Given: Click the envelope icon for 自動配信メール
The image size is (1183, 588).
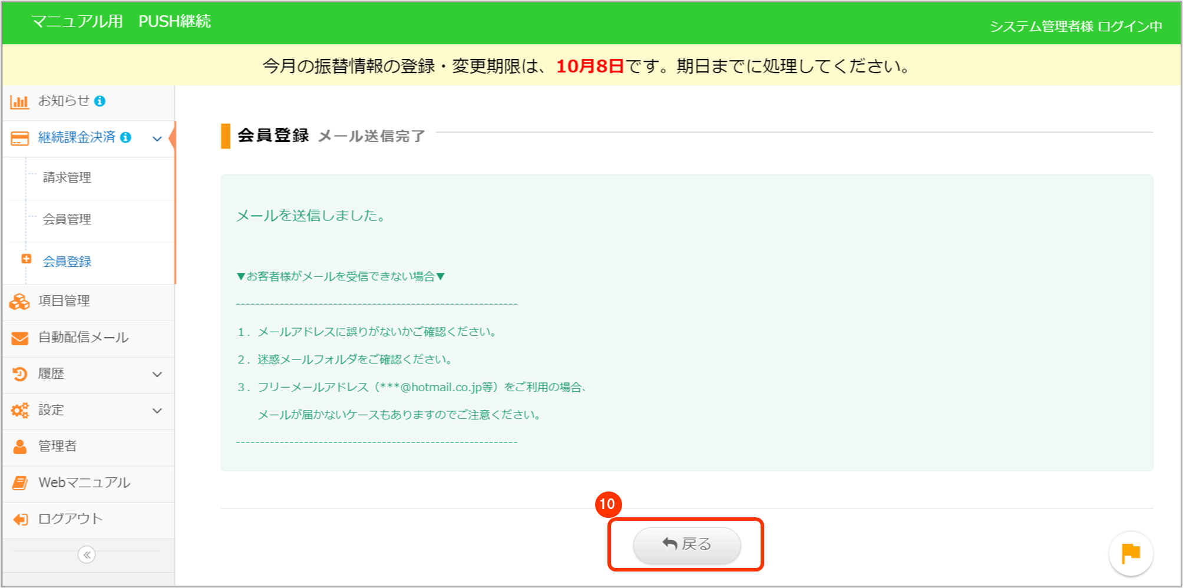Looking at the screenshot, I should [x=19, y=338].
